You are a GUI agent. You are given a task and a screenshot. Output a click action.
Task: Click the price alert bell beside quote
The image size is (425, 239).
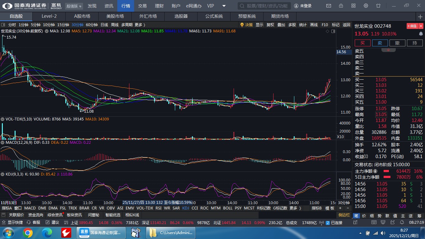click(421, 34)
